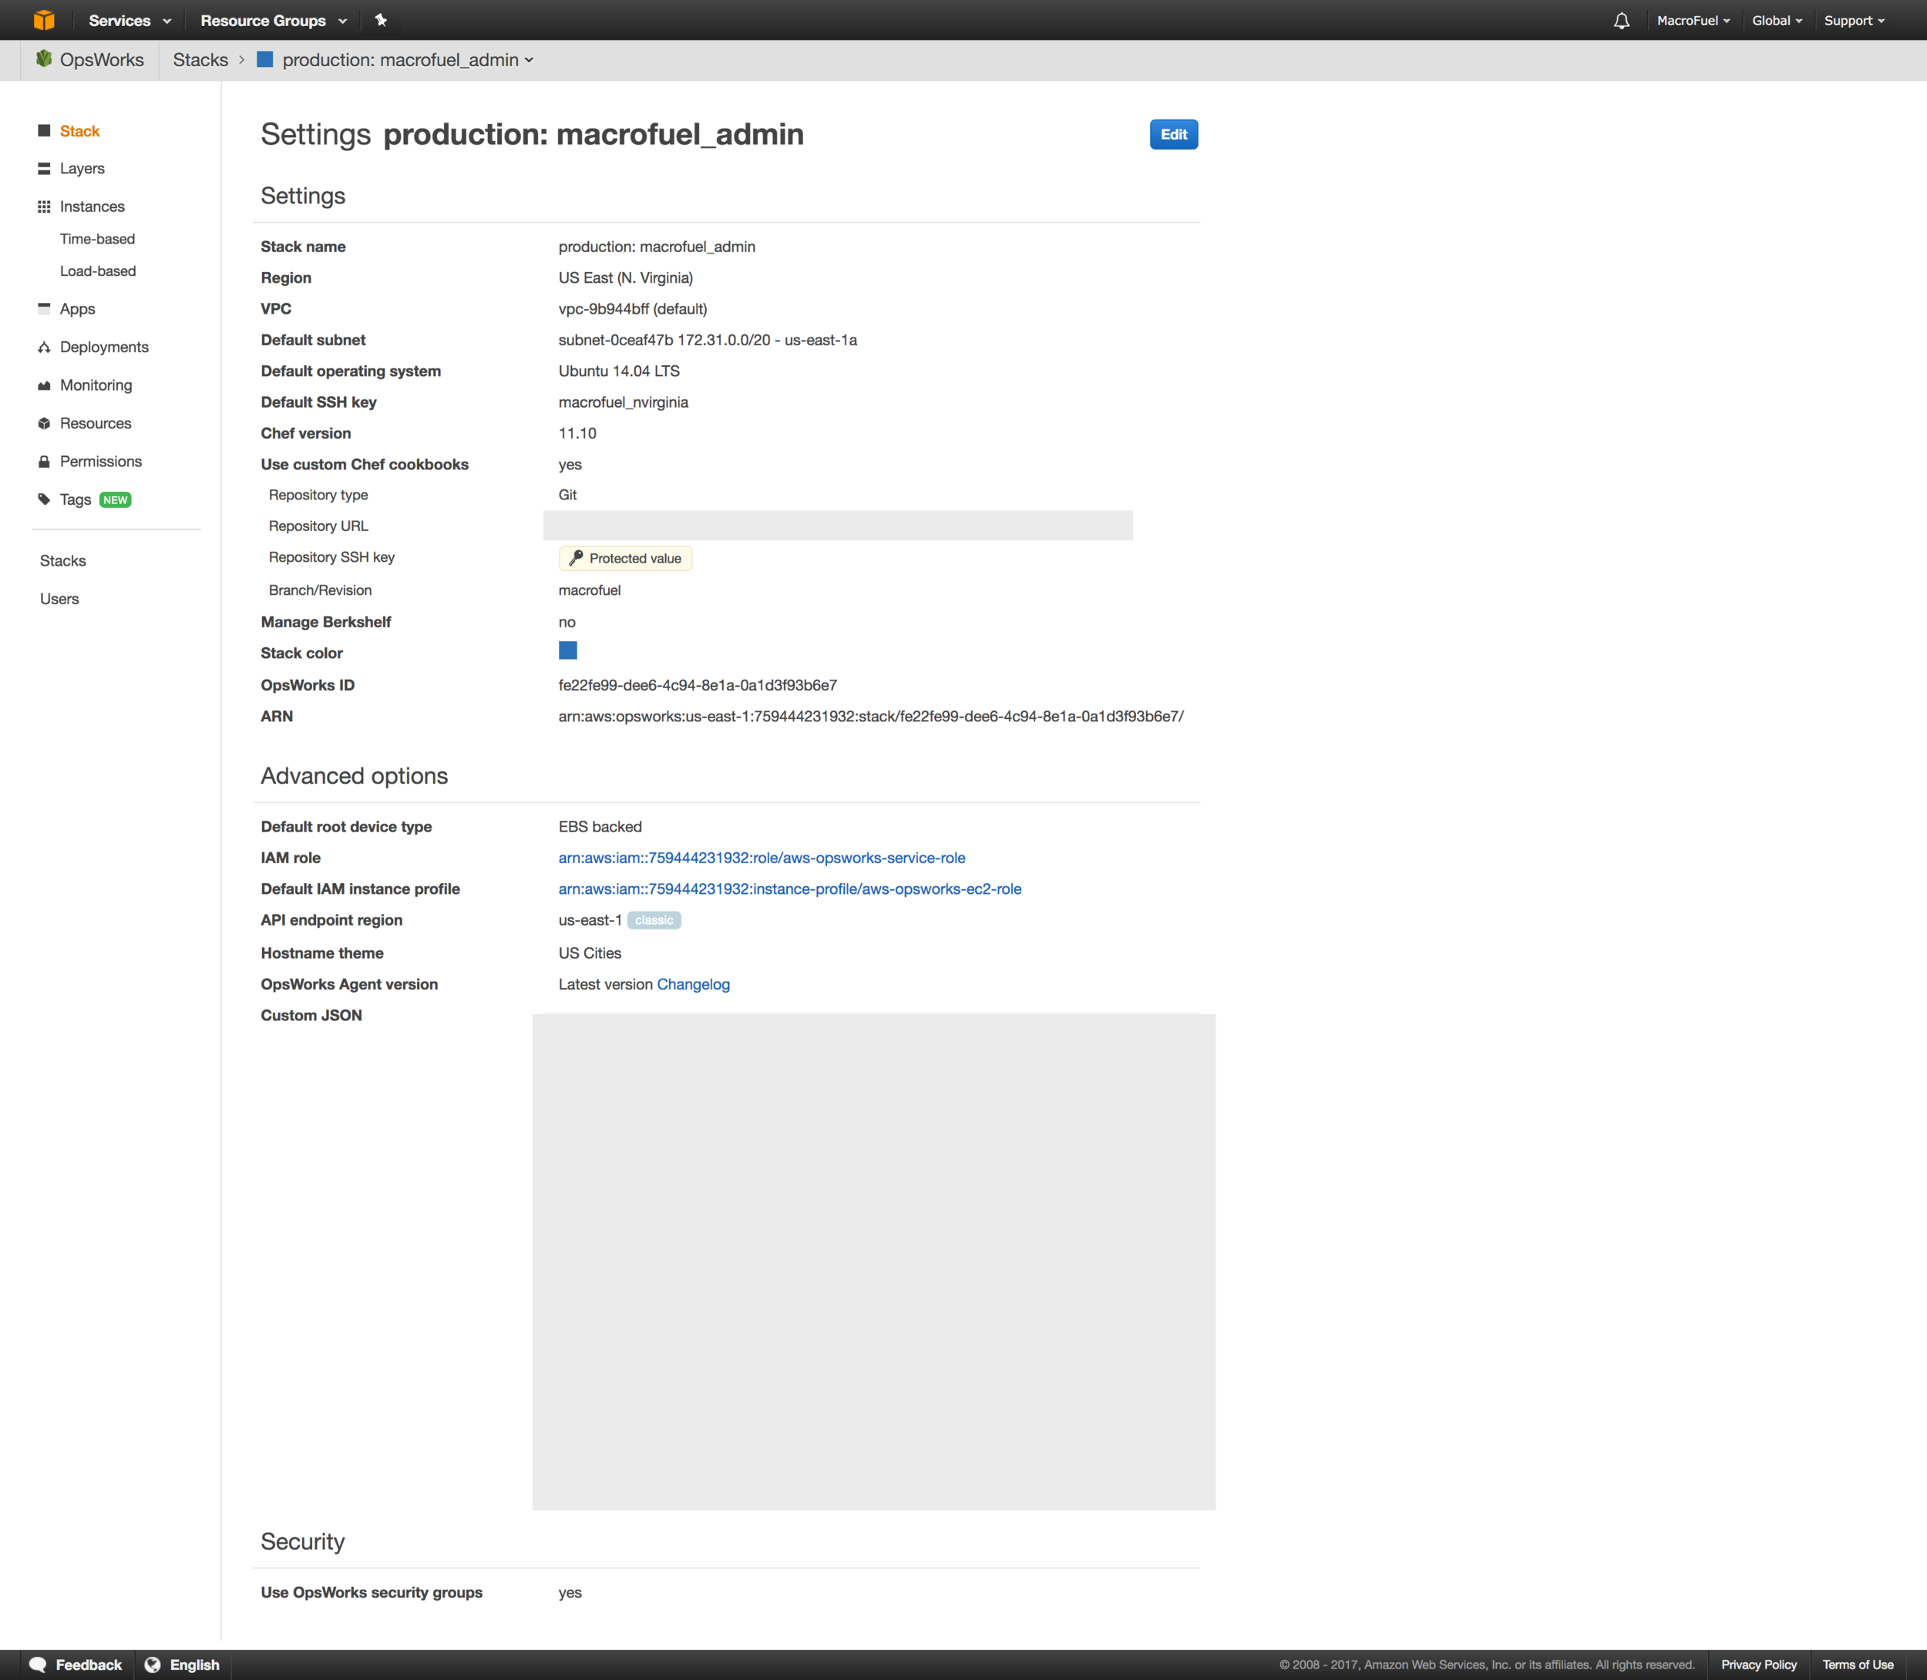Click the redacted Repository URL field
The width and height of the screenshot is (1927, 1680).
[x=837, y=525]
